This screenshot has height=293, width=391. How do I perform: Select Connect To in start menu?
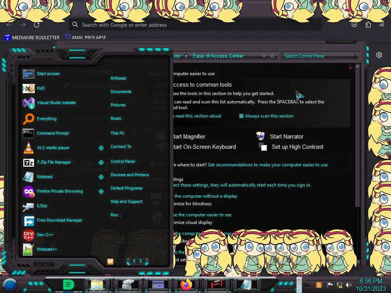tap(121, 146)
